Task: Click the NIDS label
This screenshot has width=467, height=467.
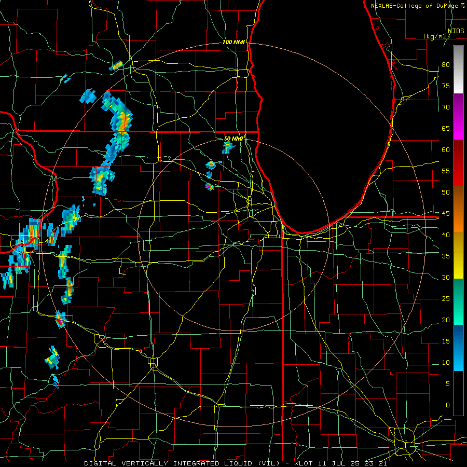Action: 456,31
